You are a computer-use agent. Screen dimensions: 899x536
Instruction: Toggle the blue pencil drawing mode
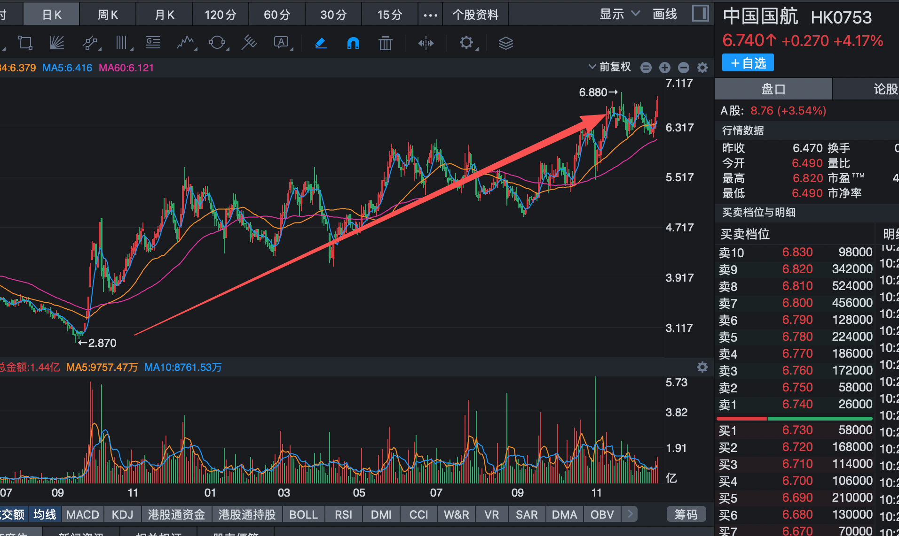pos(321,43)
